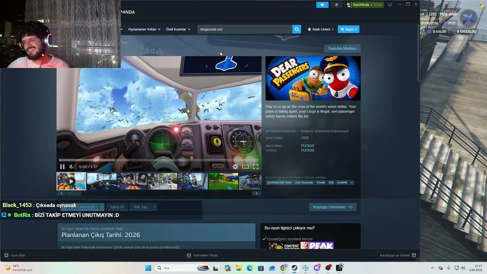The height and width of the screenshot is (274, 487).
Task: Open File Explorer from the taskbar
Action: click(239, 268)
